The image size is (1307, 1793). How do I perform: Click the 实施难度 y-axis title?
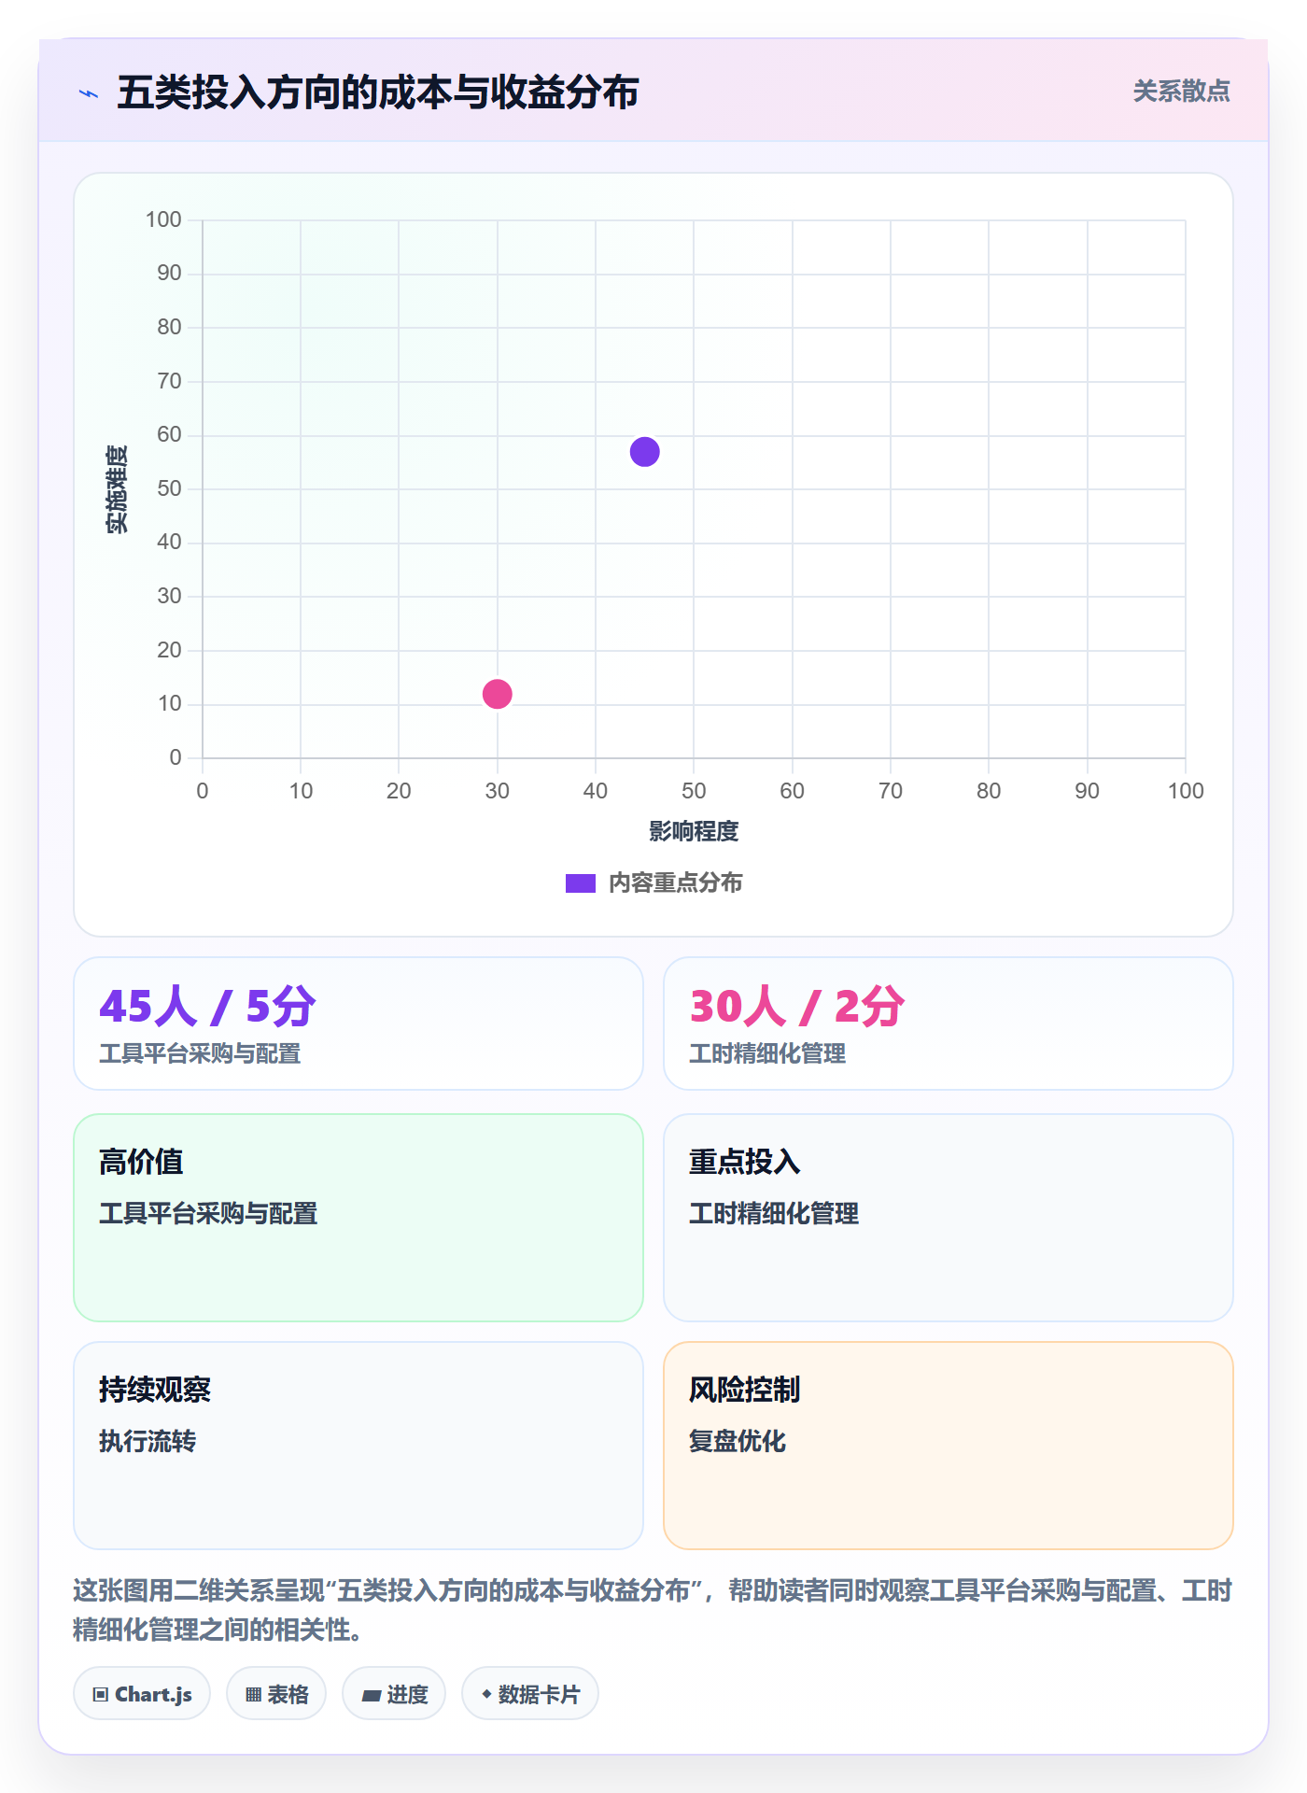(x=117, y=488)
